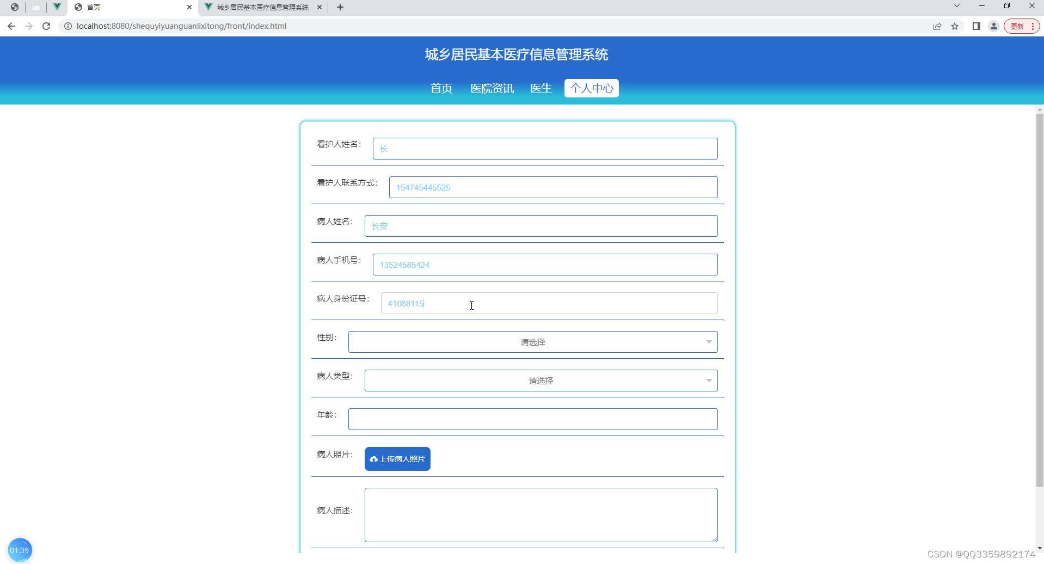Image resolution: width=1044 pixels, height=564 pixels.
Task: Switch to the 首页 browser tab
Action: (x=133, y=7)
